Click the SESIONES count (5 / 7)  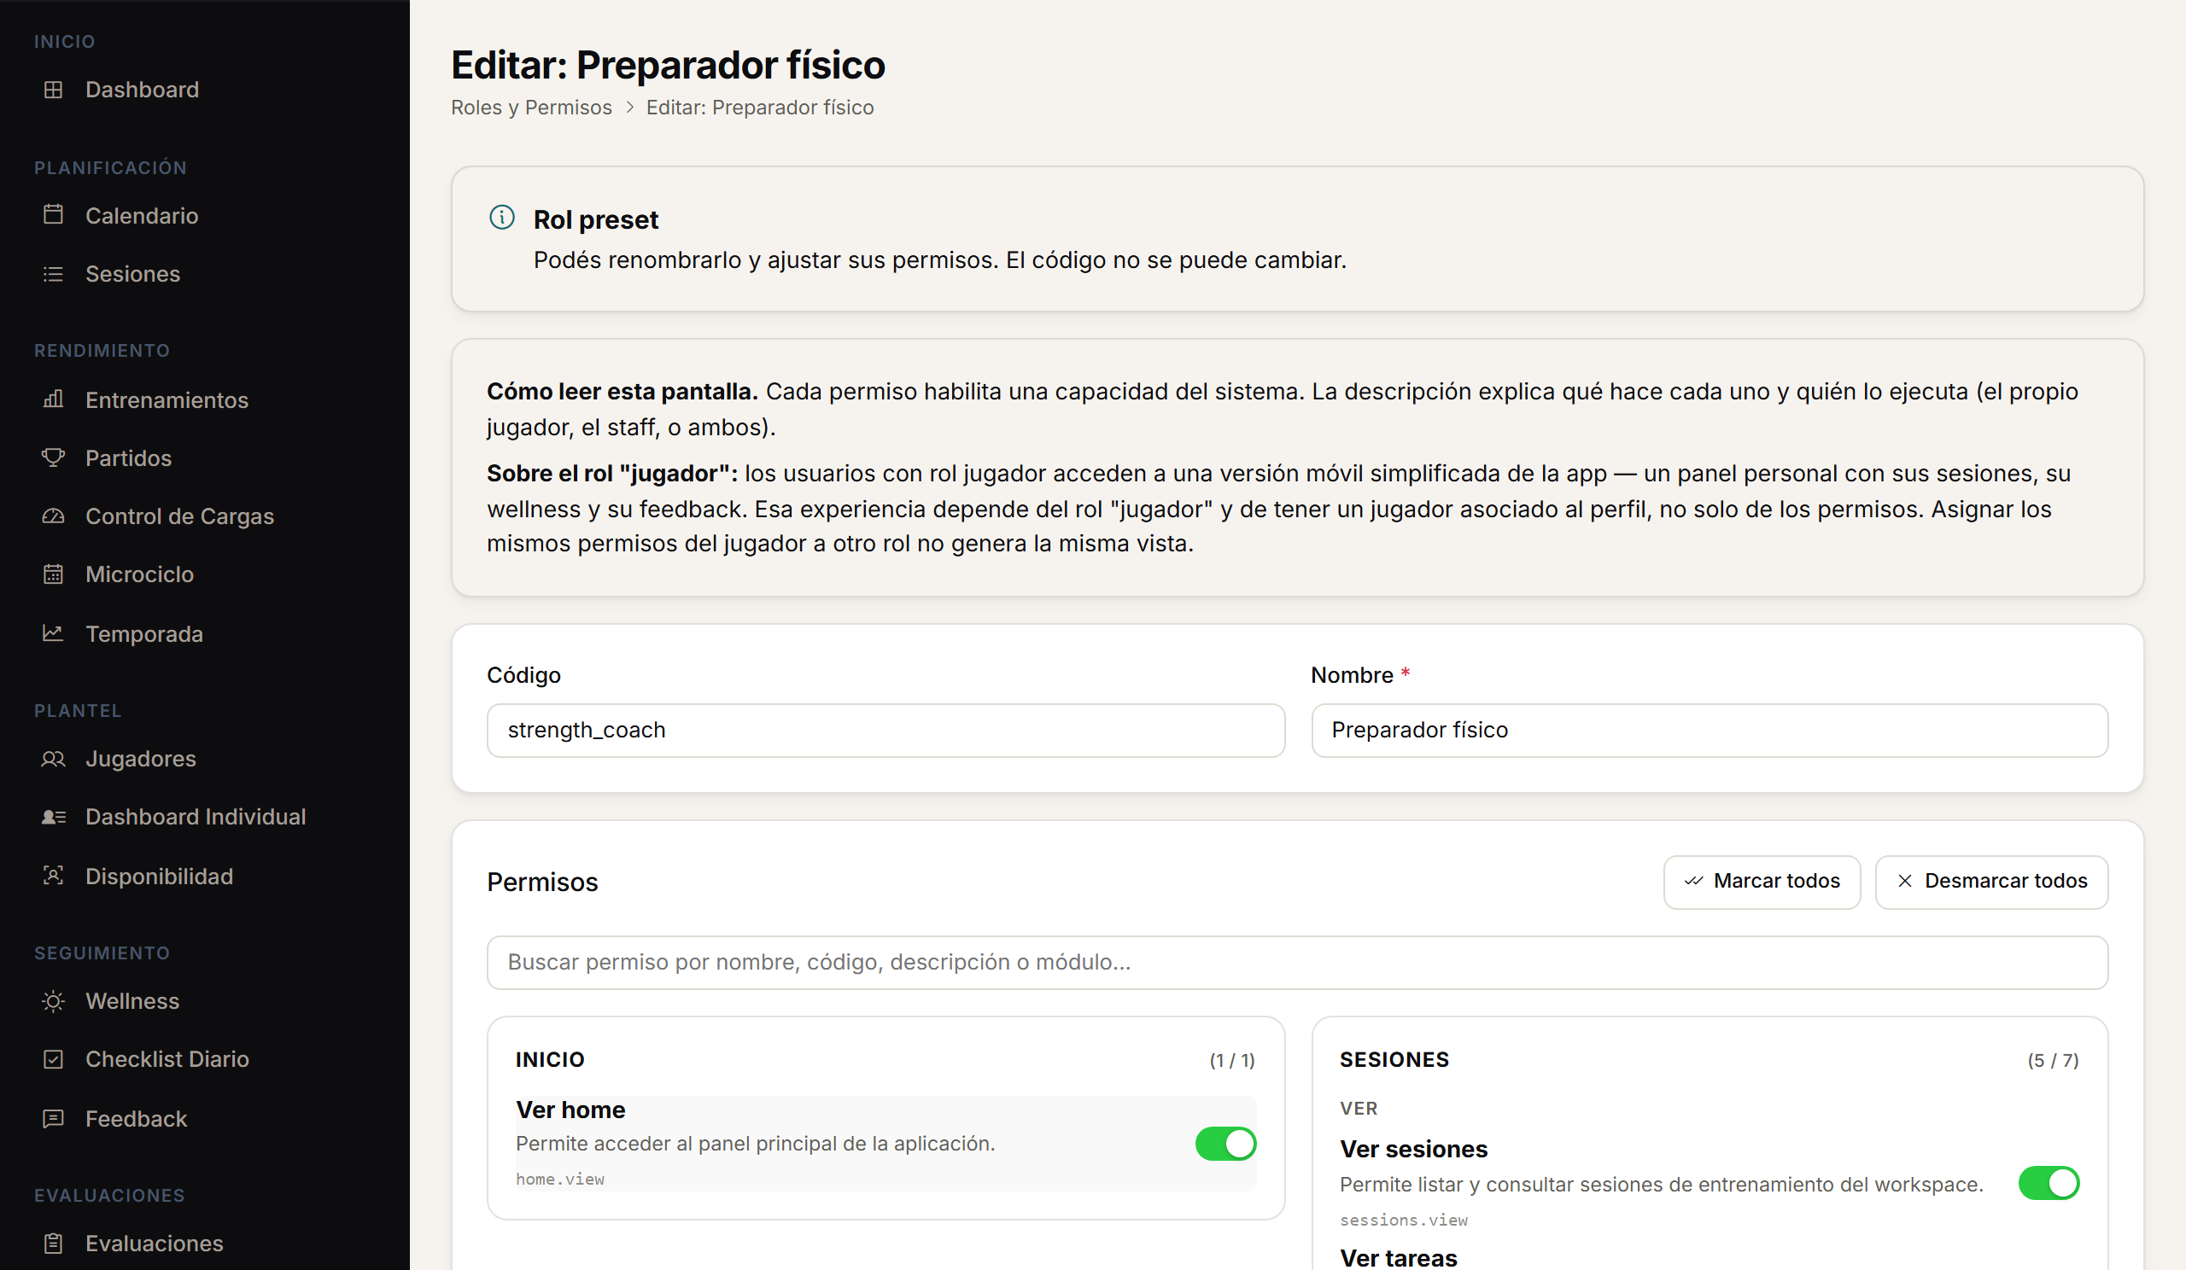[2053, 1060]
